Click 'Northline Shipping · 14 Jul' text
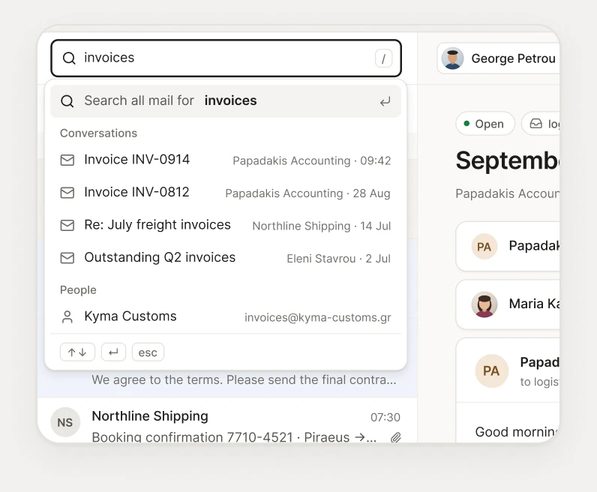This screenshot has height=492, width=597. tap(321, 226)
